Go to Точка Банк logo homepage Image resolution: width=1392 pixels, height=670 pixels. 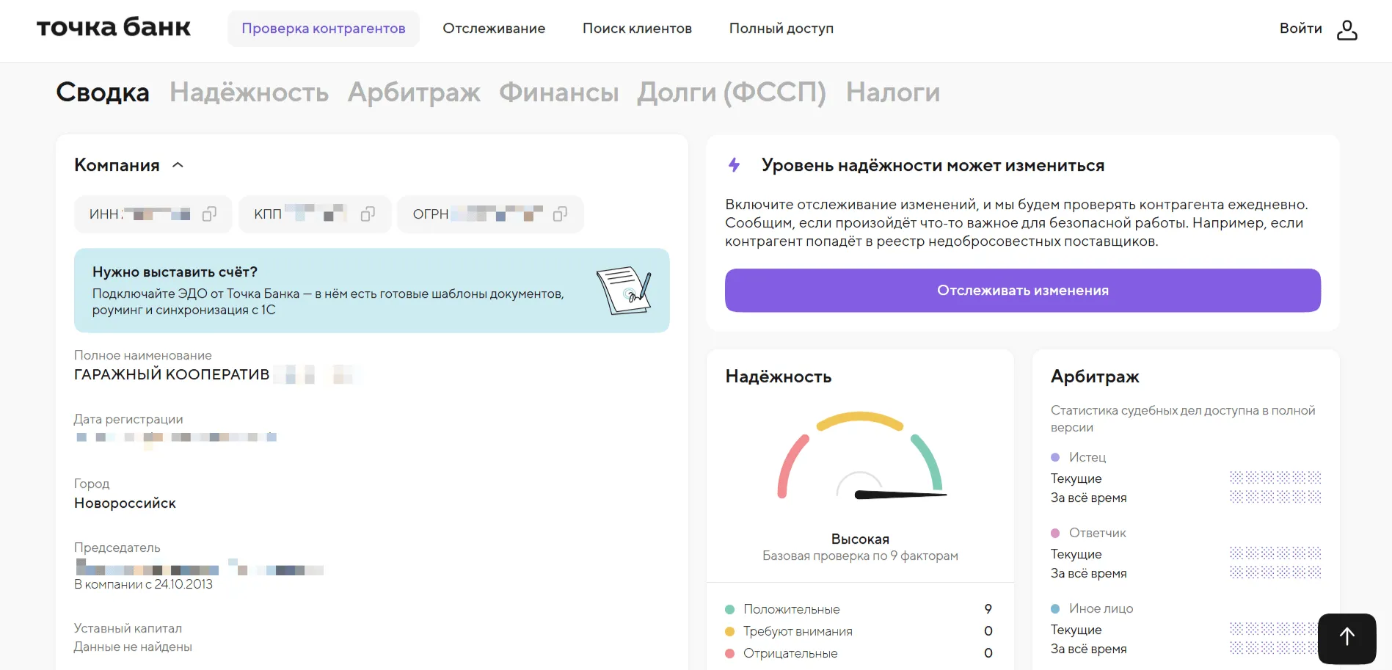tap(114, 28)
